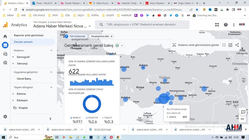Click the Analytics logo
Screen dimensions: 249x140
click(5, 25)
